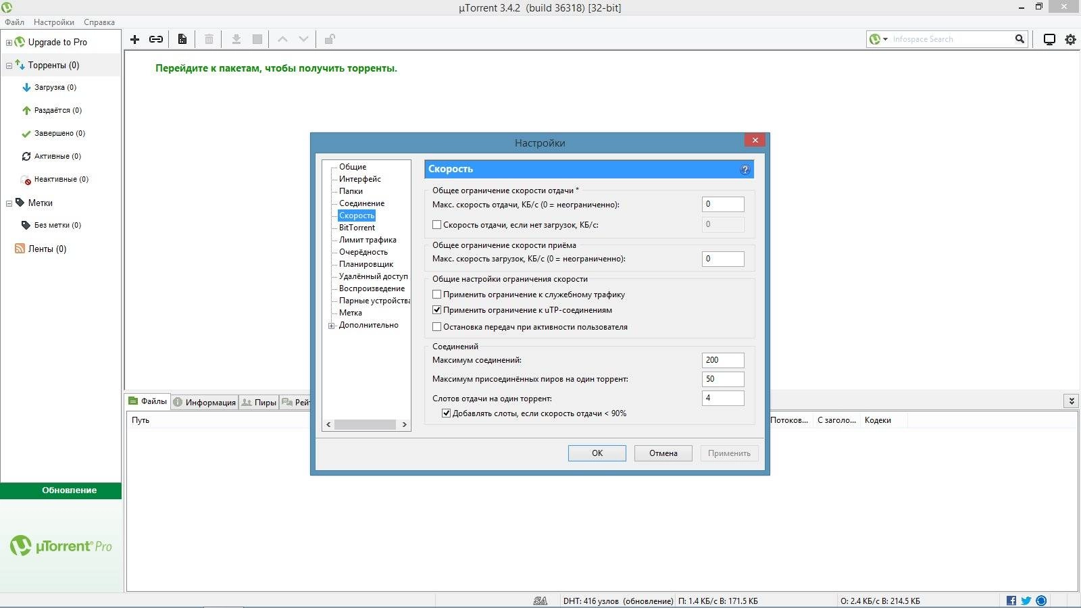Viewport: 1081px width, 608px height.
Task: Click the help question mark in Скорость header
Action: (745, 170)
